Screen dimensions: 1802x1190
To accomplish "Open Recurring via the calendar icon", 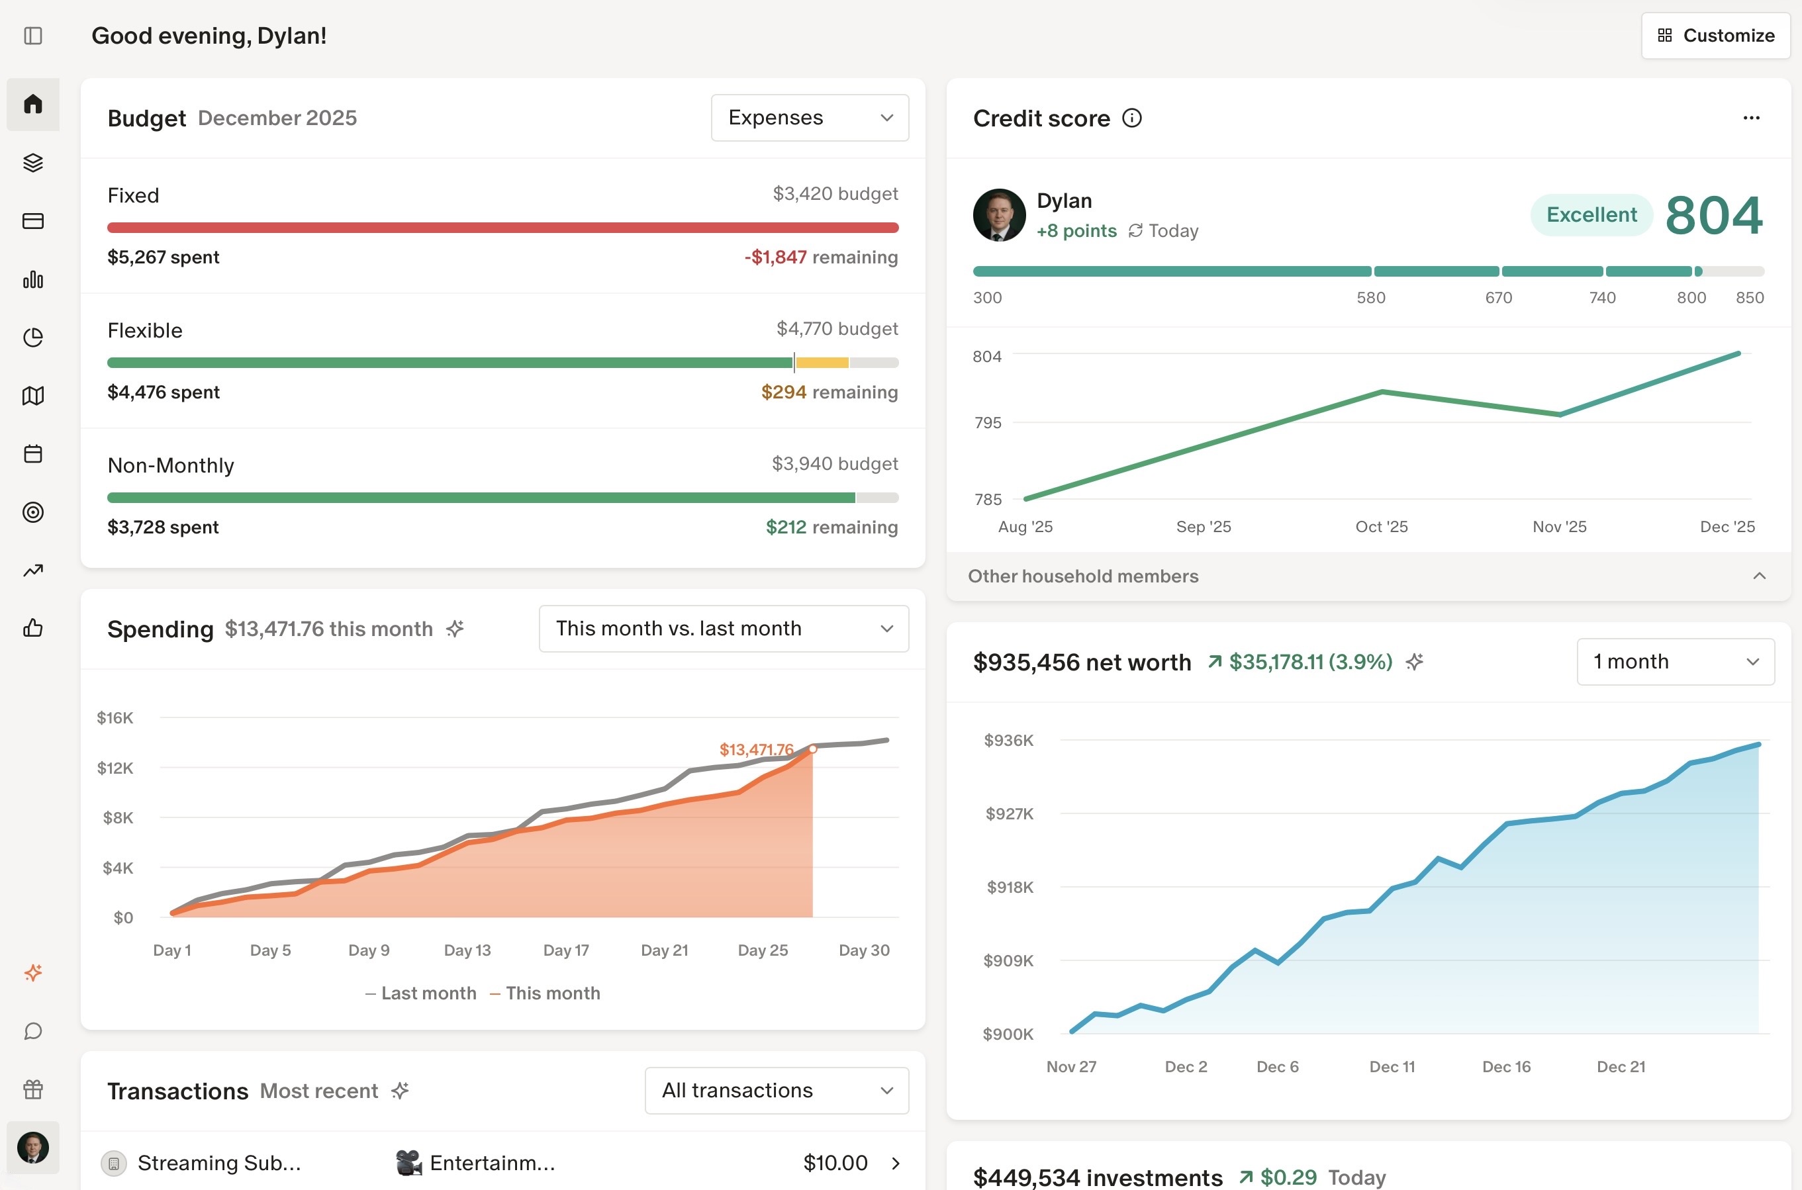I will [x=33, y=453].
